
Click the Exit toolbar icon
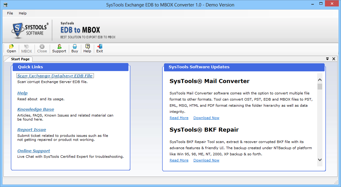click(99, 49)
